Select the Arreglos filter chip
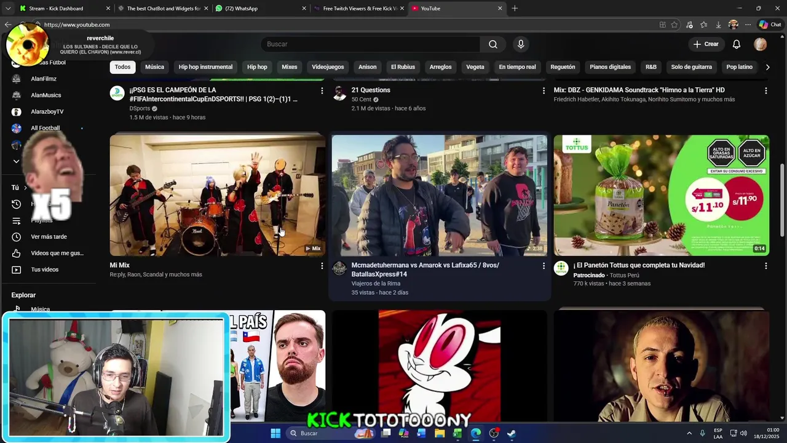This screenshot has height=443, width=787. (440, 67)
